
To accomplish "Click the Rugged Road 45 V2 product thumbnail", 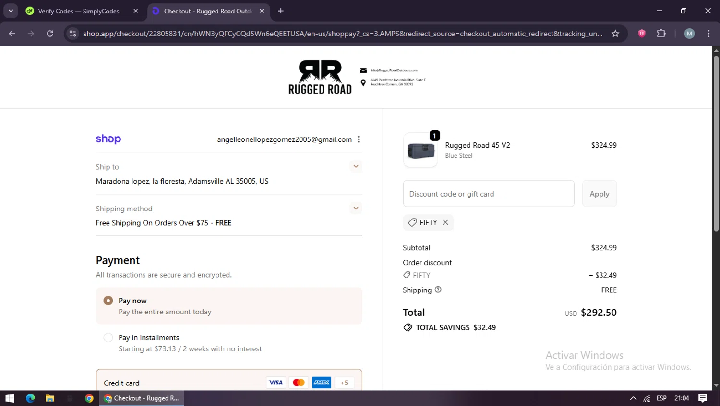I will (420, 150).
